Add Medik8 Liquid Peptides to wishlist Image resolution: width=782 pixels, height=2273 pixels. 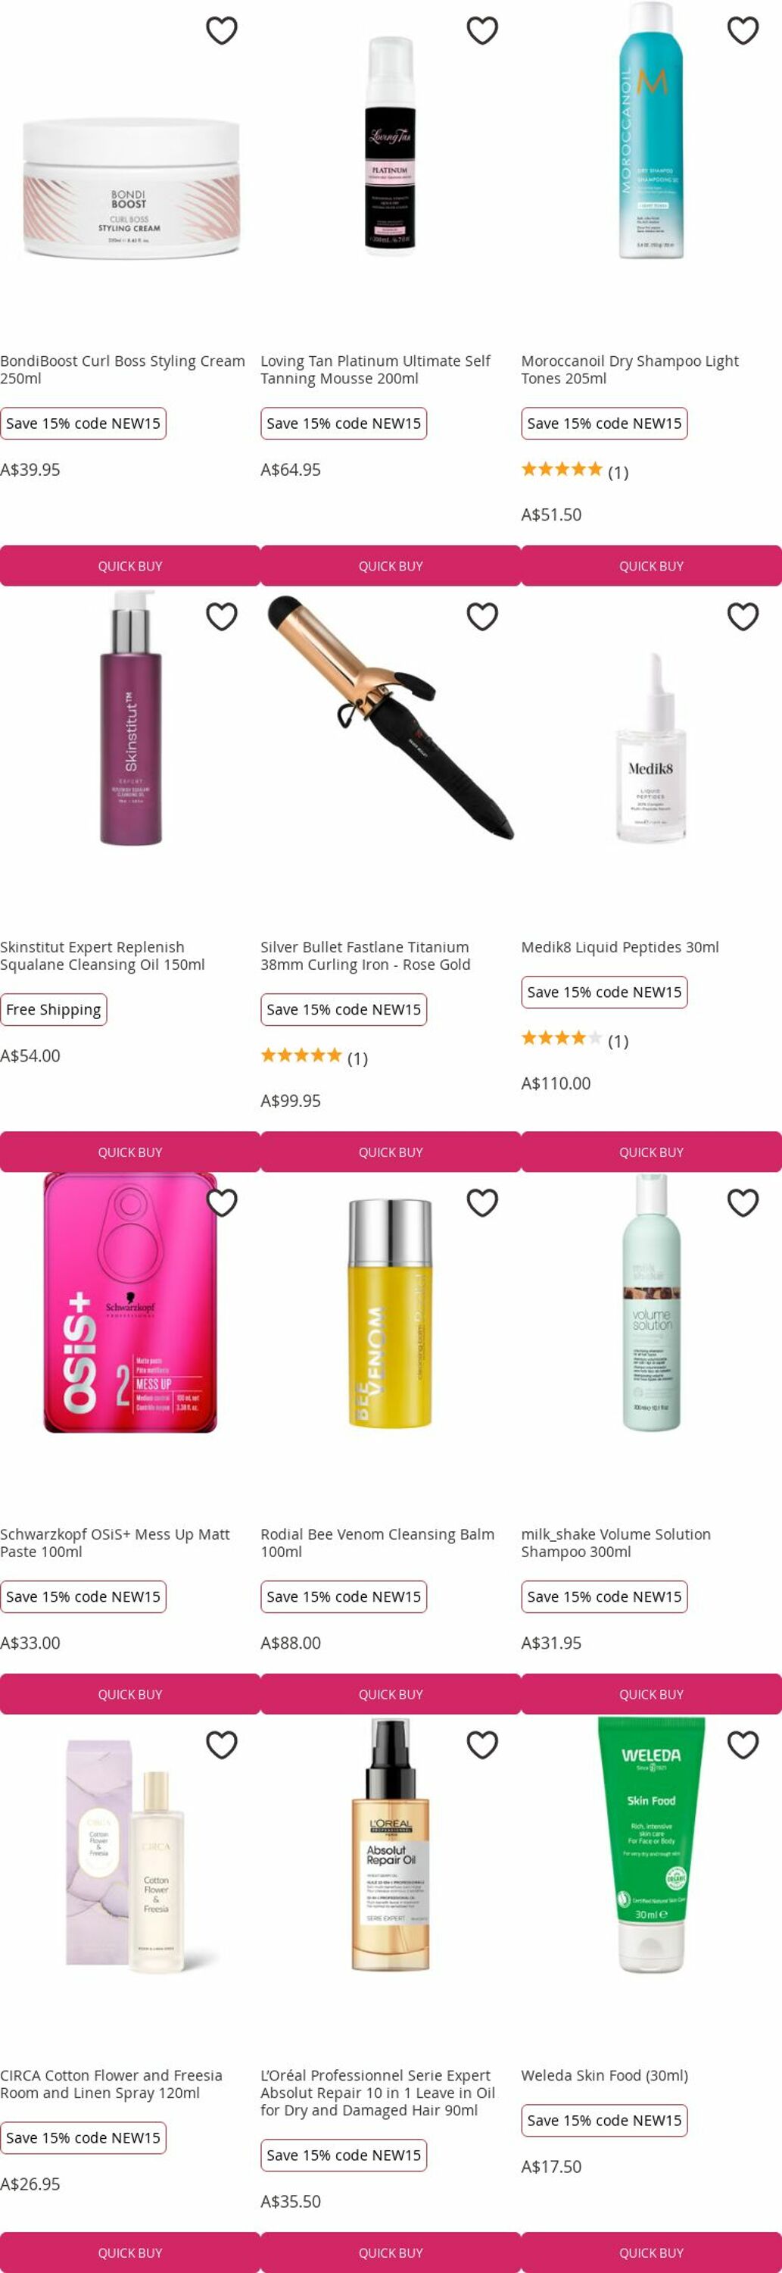pyautogui.click(x=743, y=617)
